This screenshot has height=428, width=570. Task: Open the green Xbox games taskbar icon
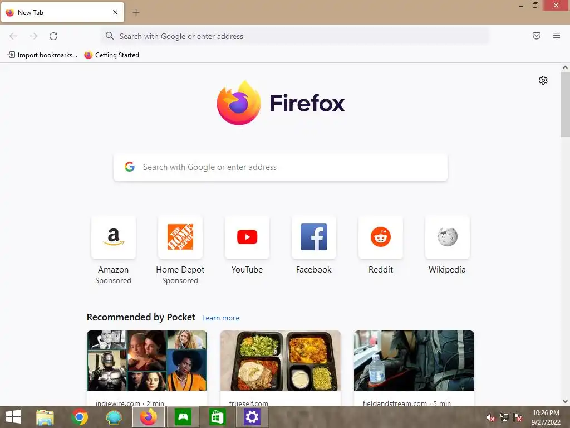(x=183, y=417)
